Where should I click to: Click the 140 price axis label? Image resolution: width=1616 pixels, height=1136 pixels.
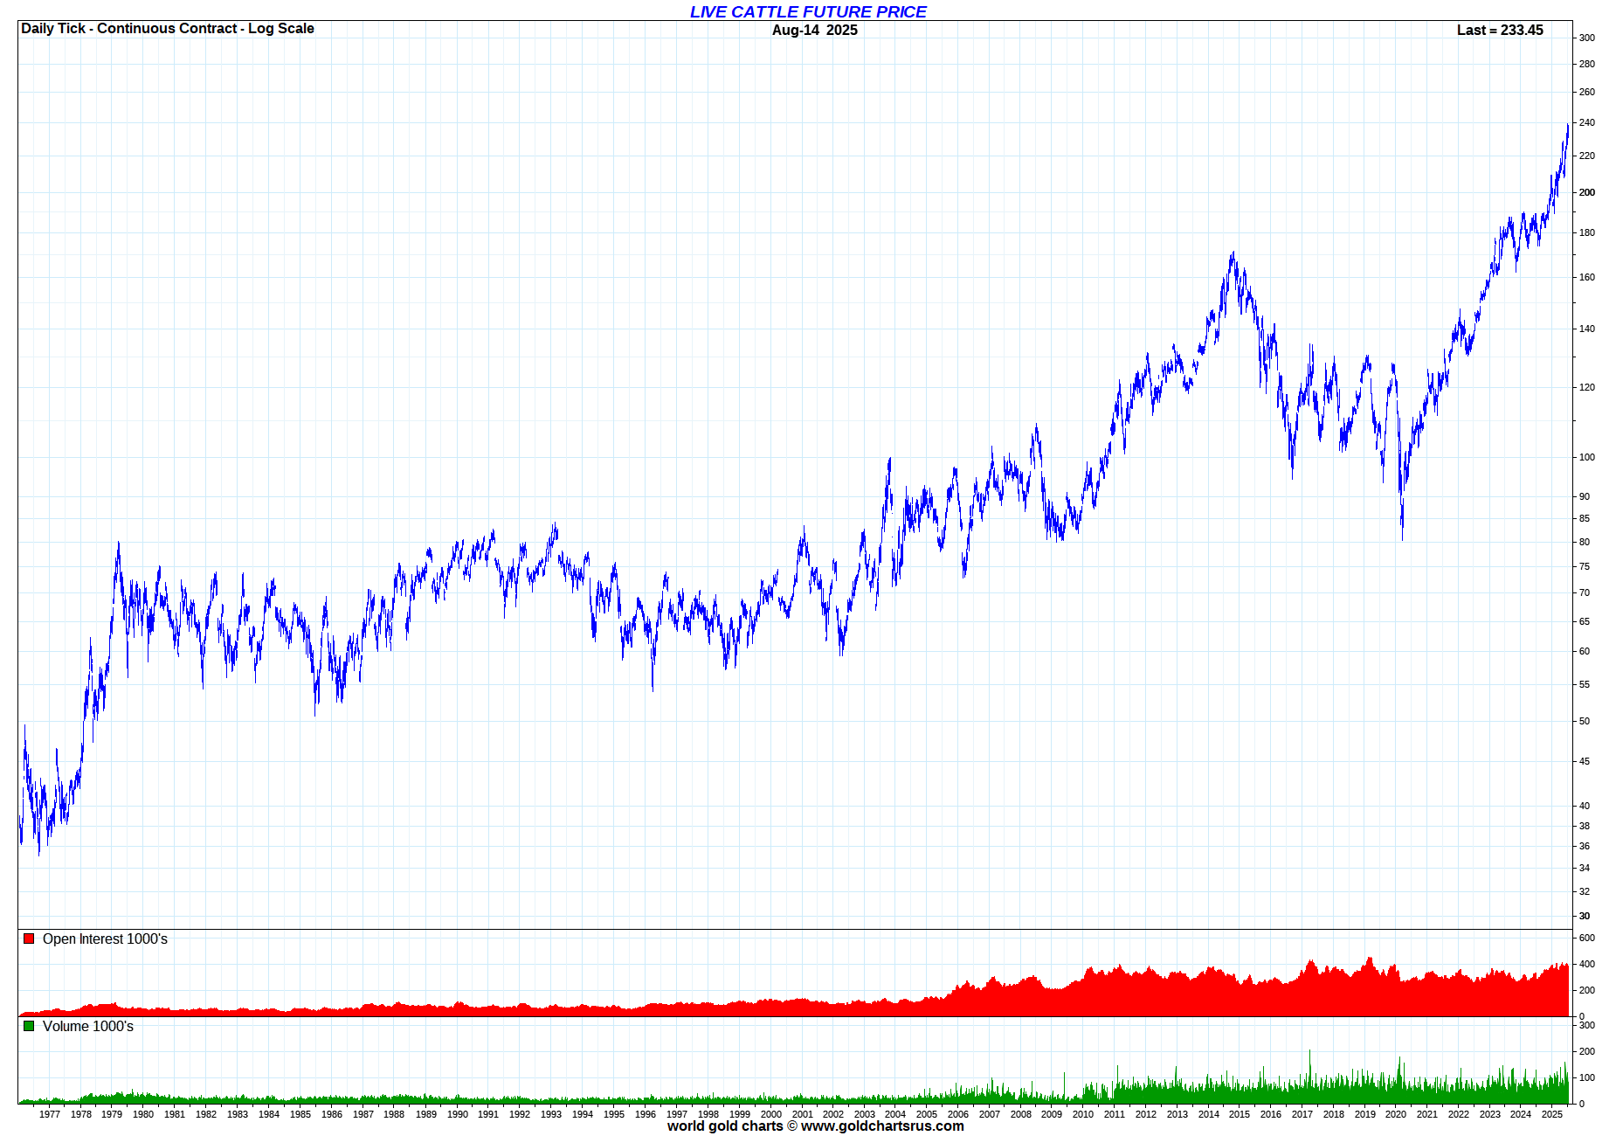(x=1587, y=329)
